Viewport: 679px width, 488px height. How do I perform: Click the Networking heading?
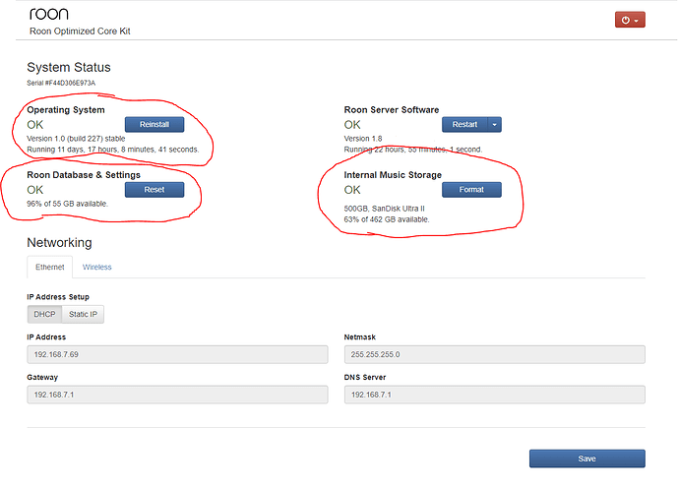tap(59, 242)
